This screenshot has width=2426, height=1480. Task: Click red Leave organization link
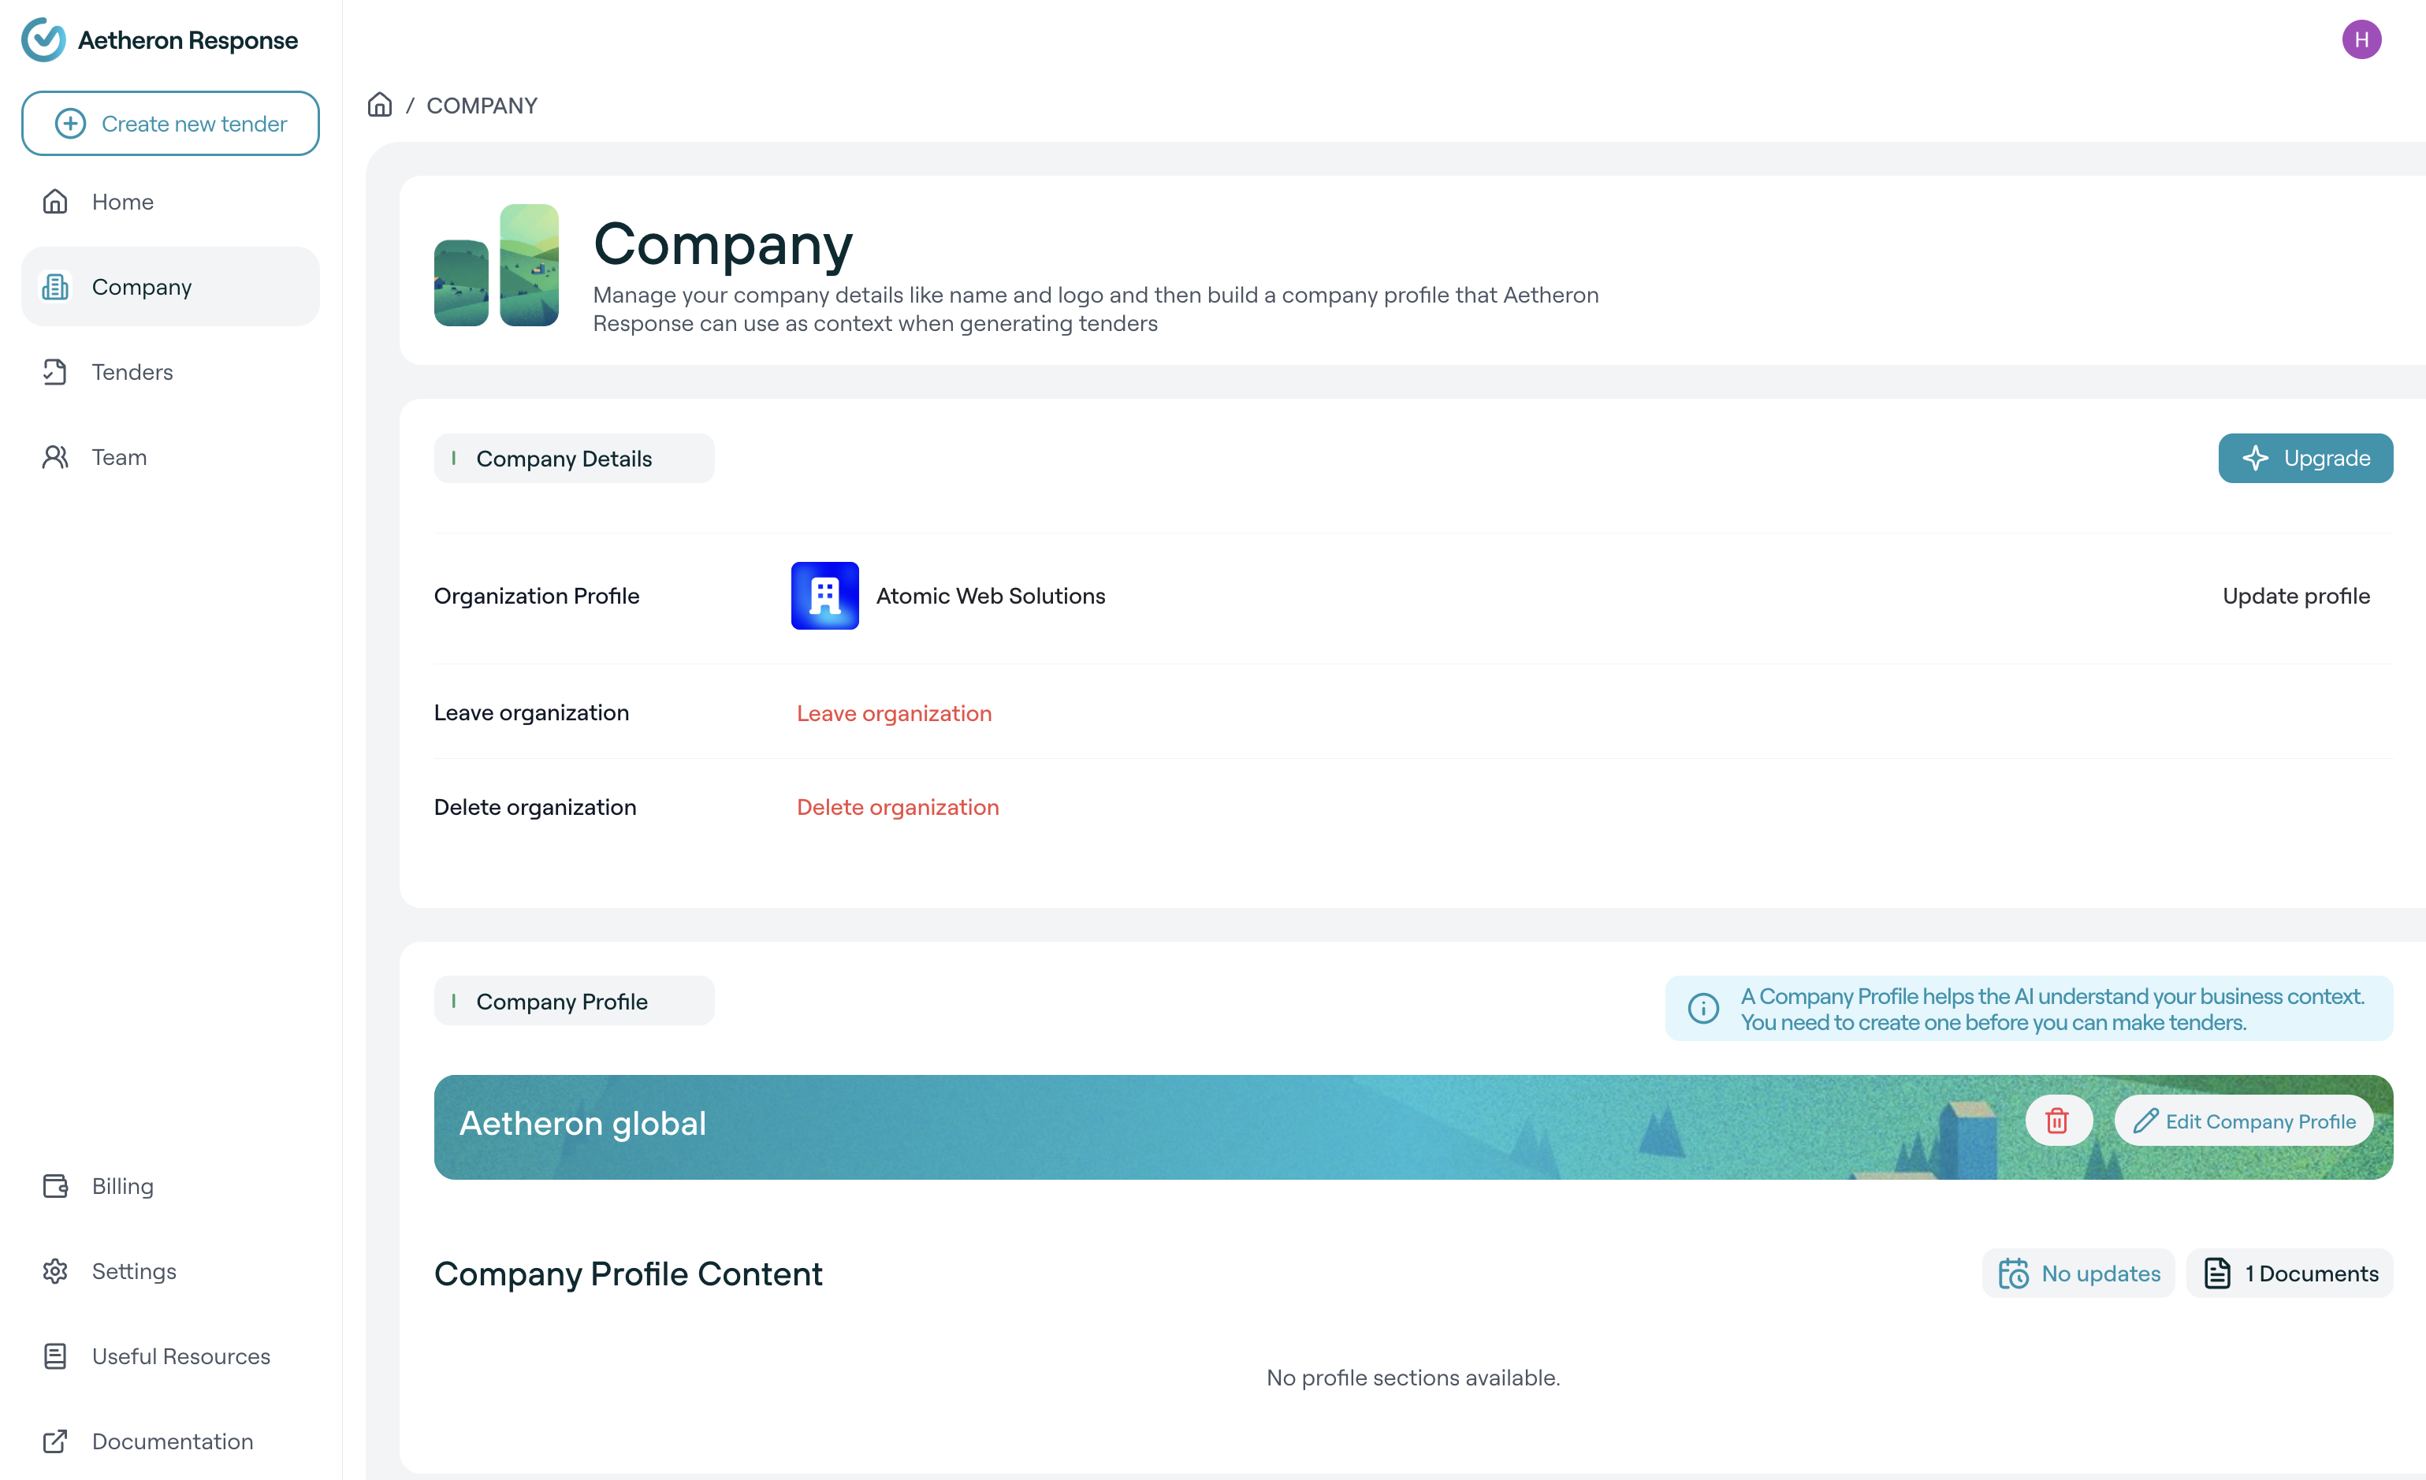point(893,713)
